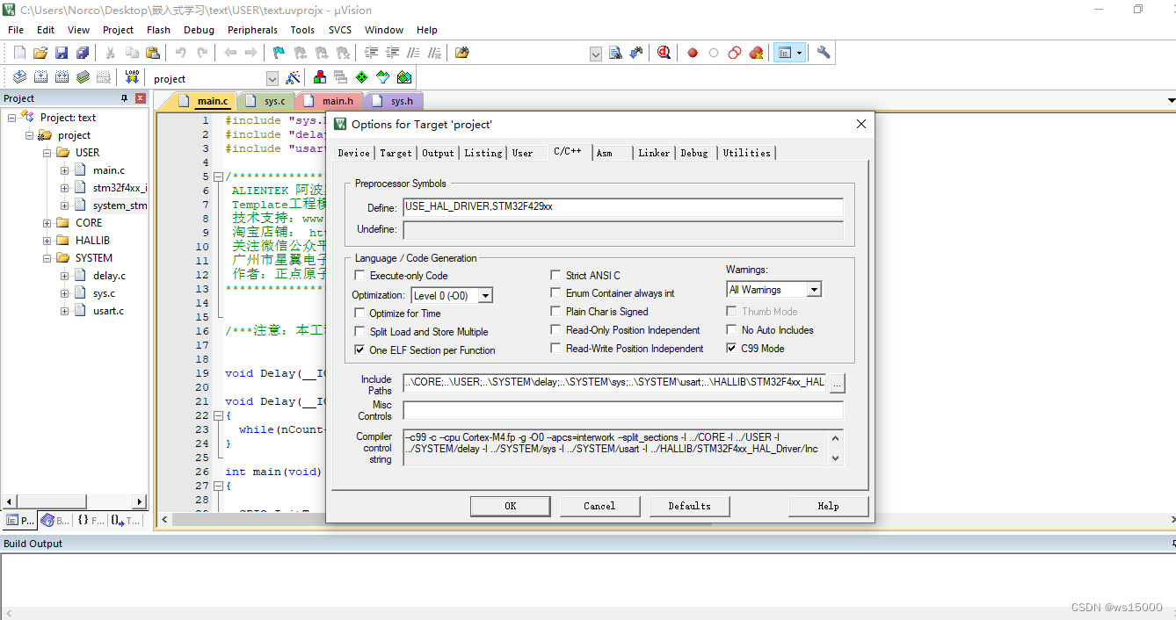This screenshot has height=620, width=1176.
Task: Click the Include Paths text field
Action: pyautogui.click(x=614, y=383)
